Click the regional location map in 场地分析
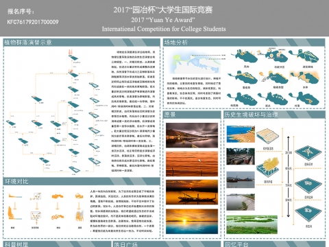329x247 pixels. (x=197, y=63)
